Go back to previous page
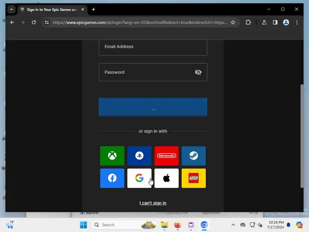The image size is (309, 232). (12, 22)
